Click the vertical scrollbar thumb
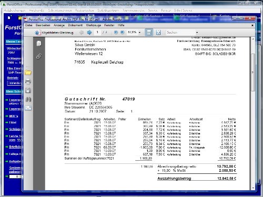Viewport: 263px width, 197px height. coord(253,72)
